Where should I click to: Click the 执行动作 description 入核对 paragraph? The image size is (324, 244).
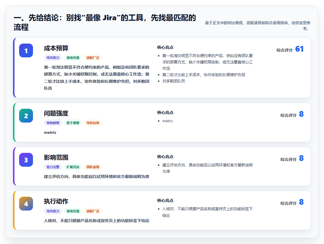97,221
